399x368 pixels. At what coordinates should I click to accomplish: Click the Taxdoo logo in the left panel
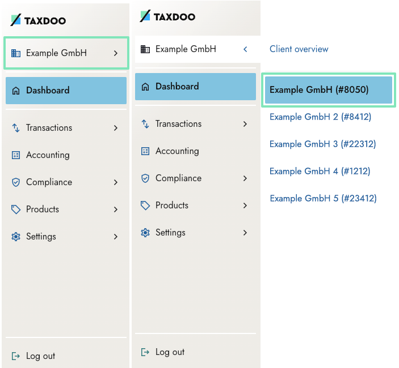coord(38,20)
